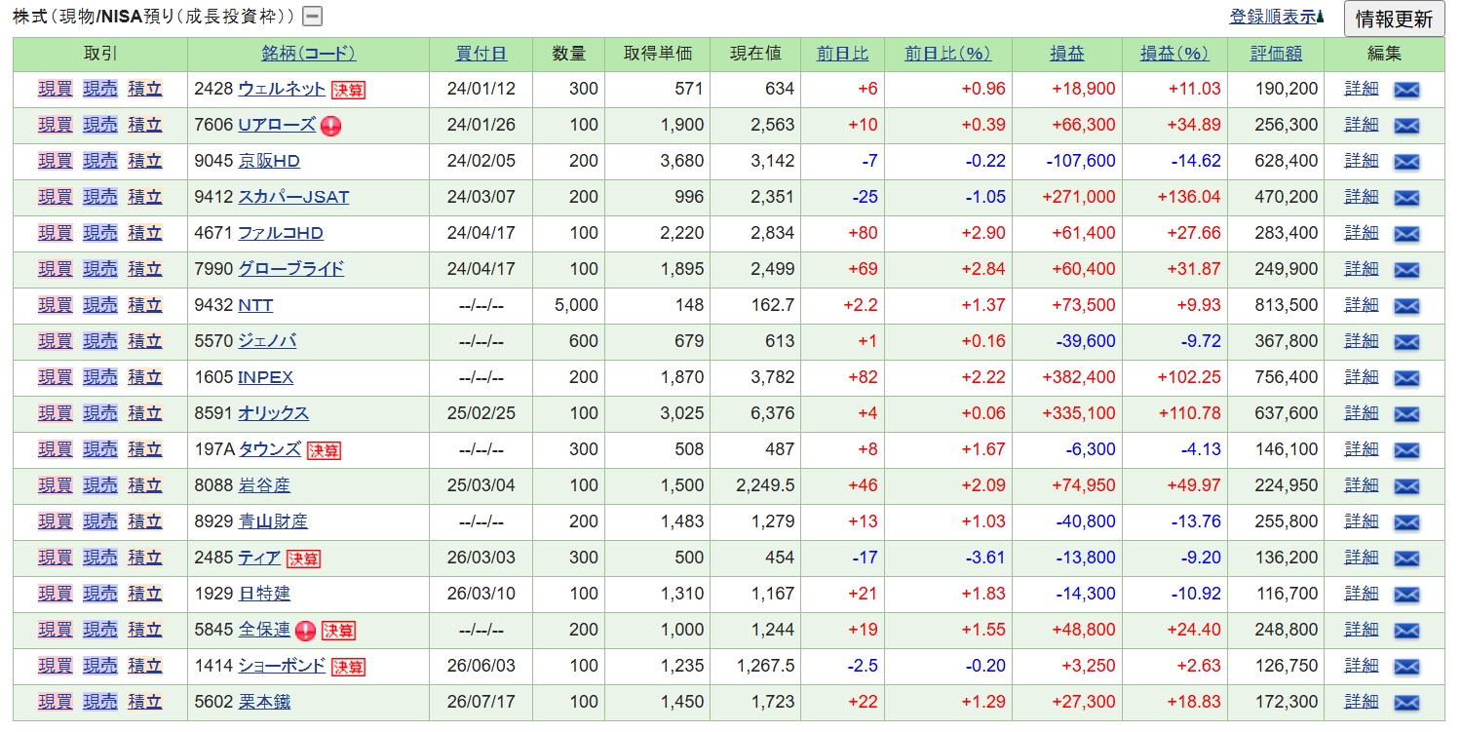Viewport: 1462px width, 732px height.
Task: Click the mail icon in the タウンズ row
Action: (x=1406, y=450)
